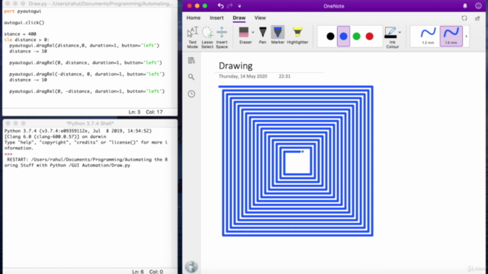Click the share notebook icon
Image resolution: width=488 pixels, height=274 pixels.
[x=477, y=18]
